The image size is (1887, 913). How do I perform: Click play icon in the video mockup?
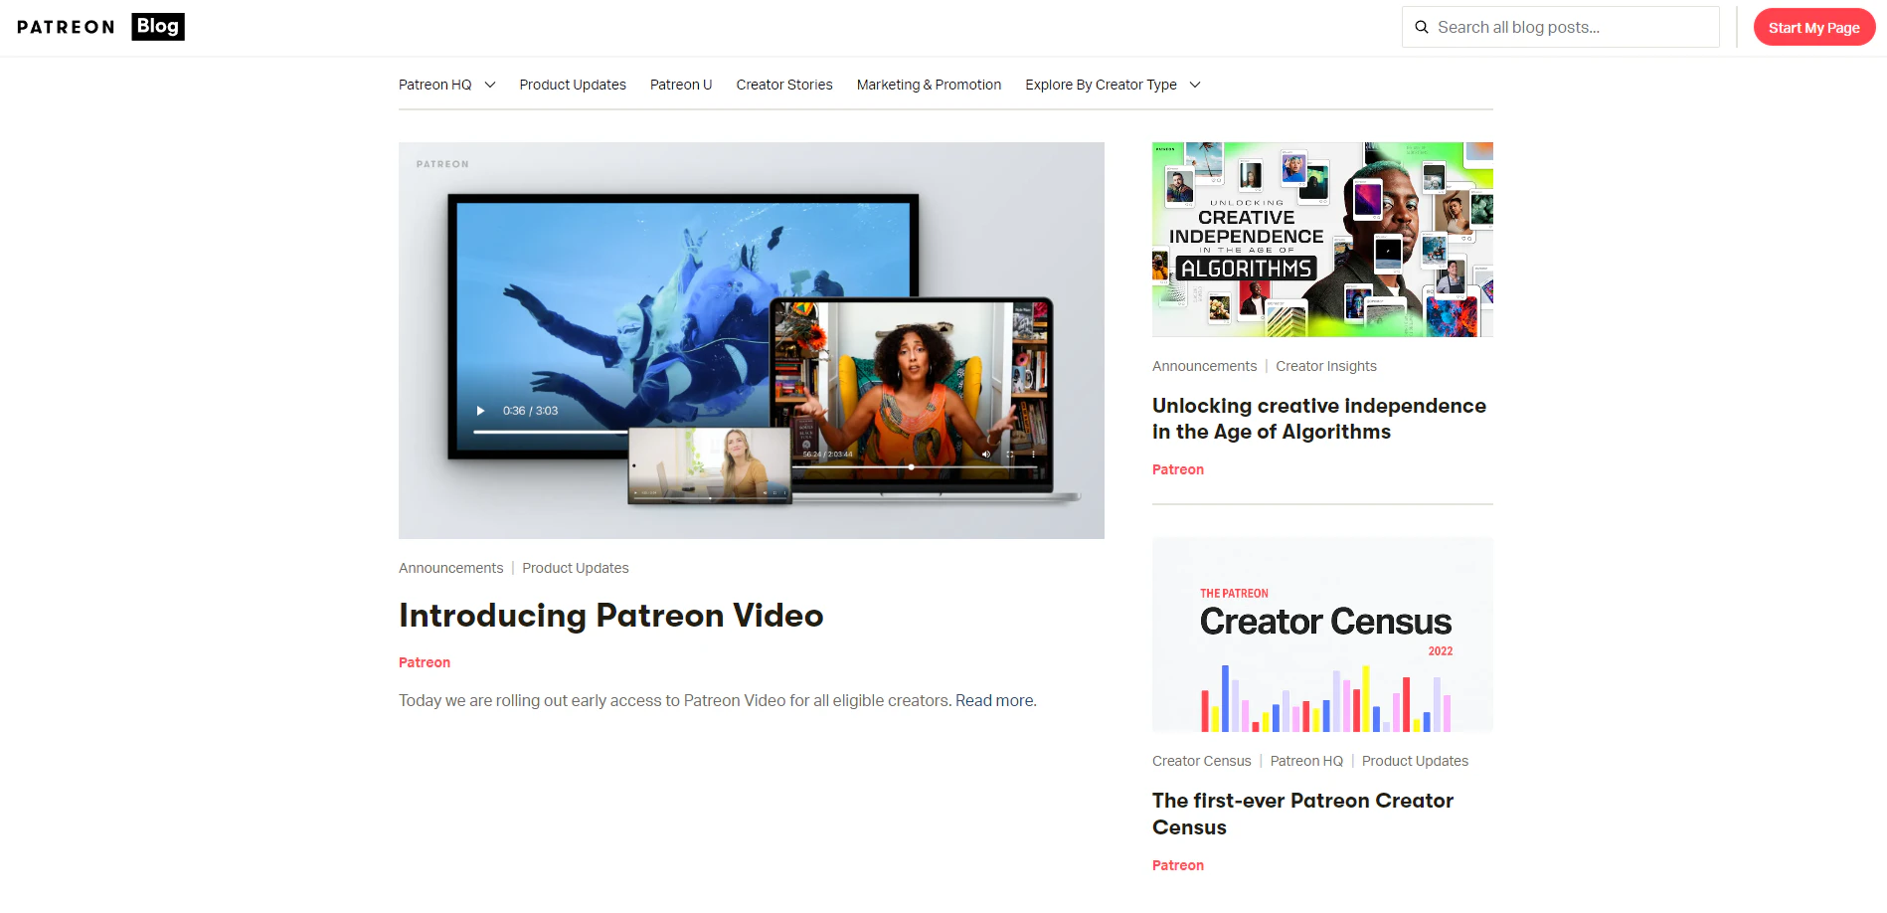(480, 411)
